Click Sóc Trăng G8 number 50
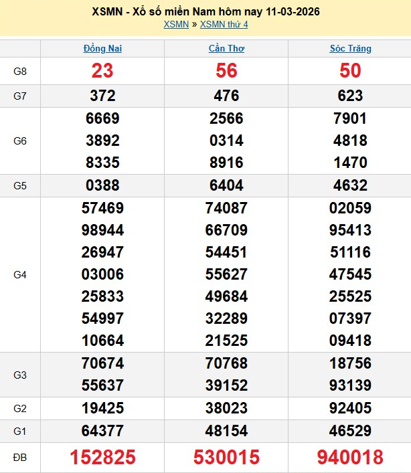411x473 pixels. click(350, 71)
